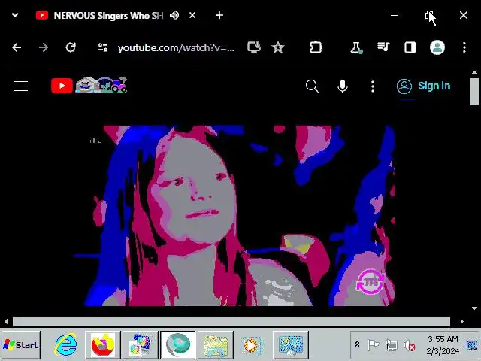481x361 pixels.
Task: Toggle the browser side panel
Action: (x=410, y=47)
